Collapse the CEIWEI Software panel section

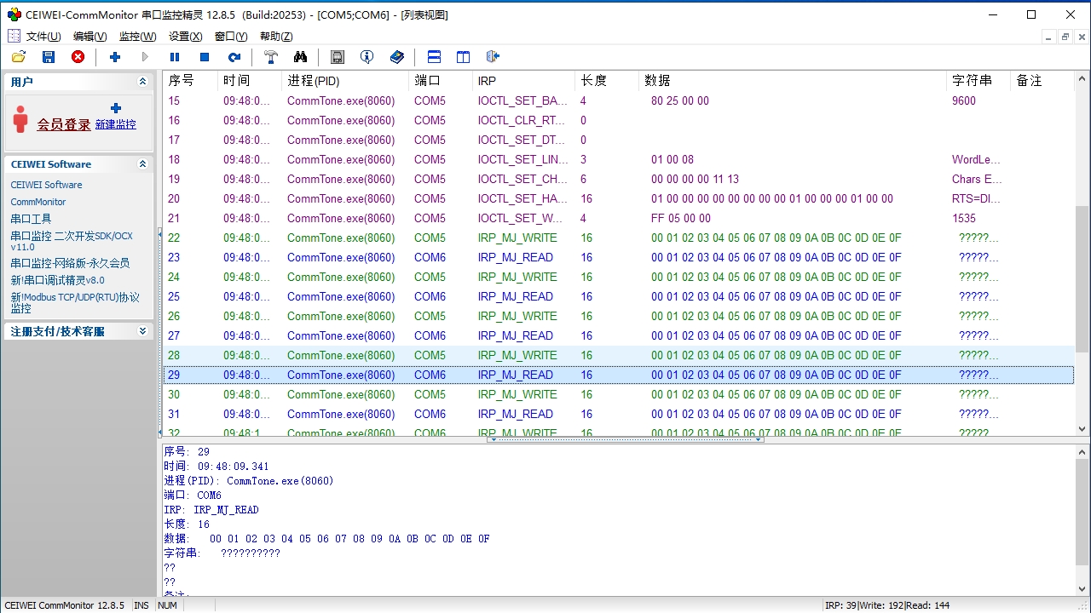click(x=142, y=164)
